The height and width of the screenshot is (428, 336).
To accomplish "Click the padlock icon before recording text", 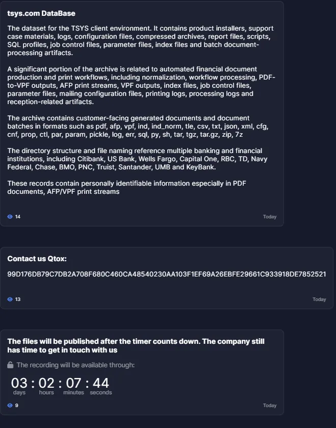I will click(x=10, y=365).
